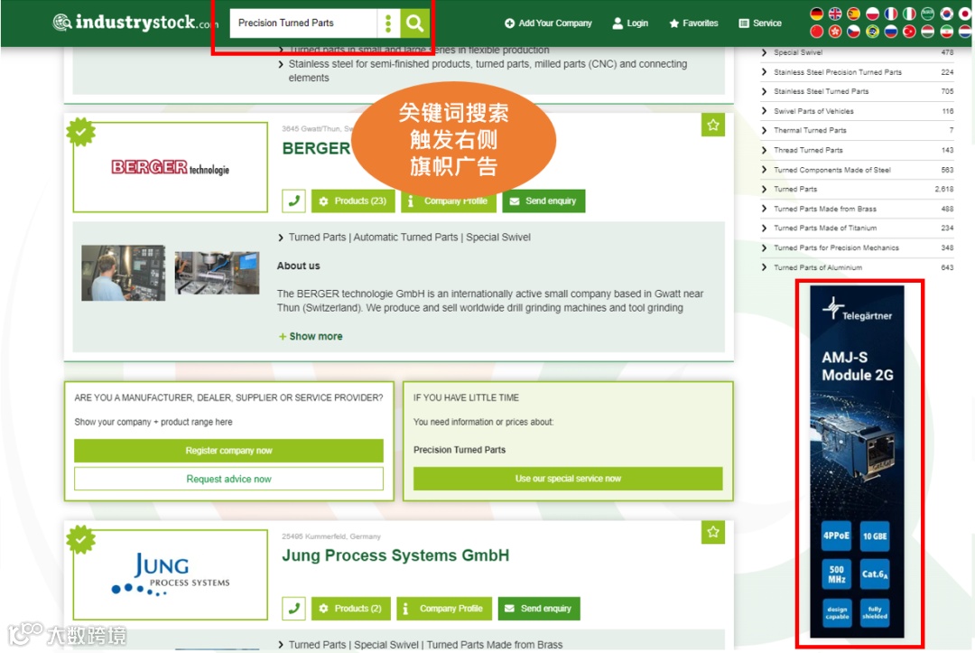Open BERGER Company Profile button
Viewport: 975px width, 653px height.
[x=449, y=201]
